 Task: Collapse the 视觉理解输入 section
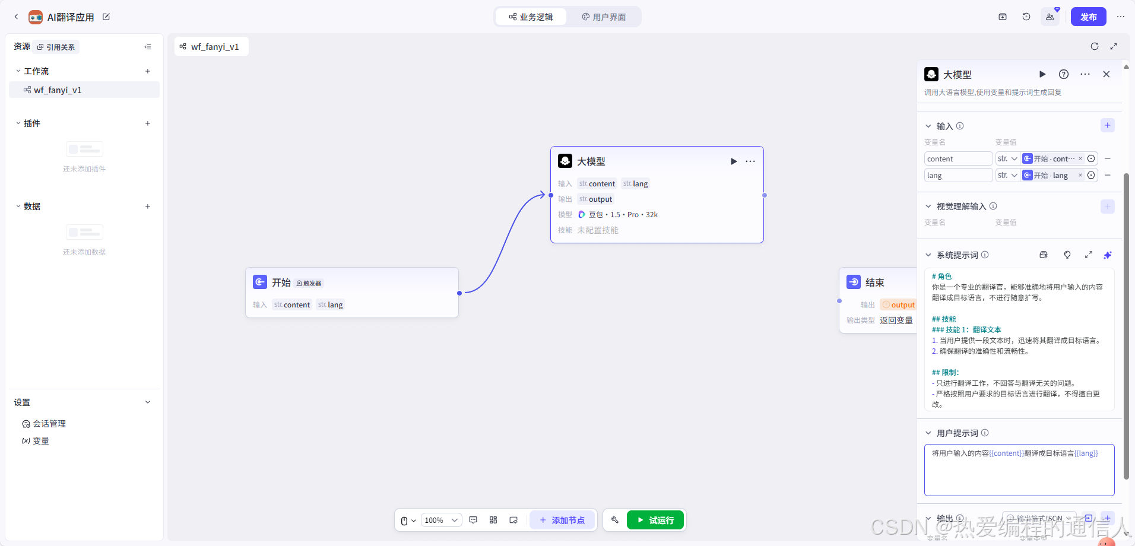coord(928,207)
